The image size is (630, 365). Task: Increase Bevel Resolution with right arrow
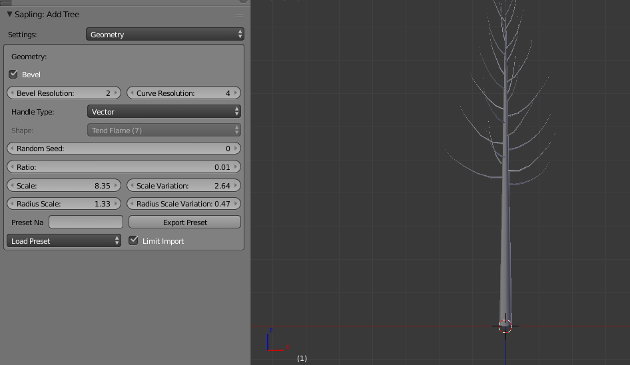tap(116, 93)
